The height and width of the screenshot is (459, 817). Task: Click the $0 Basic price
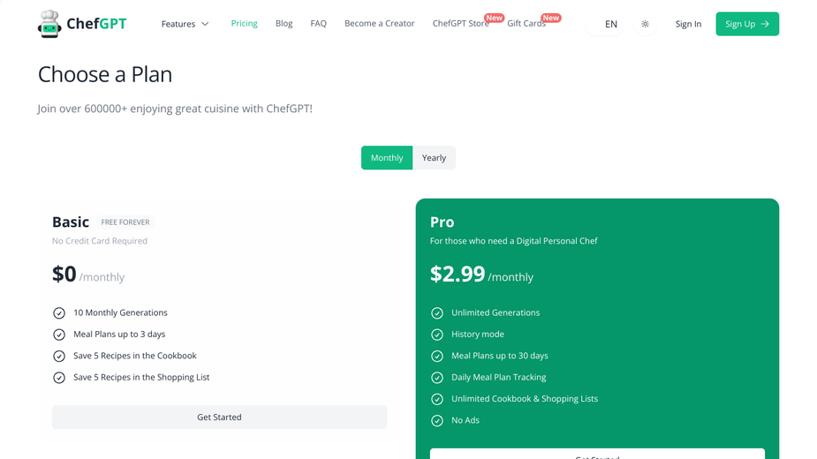coord(64,274)
